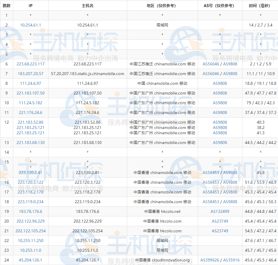Screen dimensions: 278x265
Task: Open AS9808 link in hop 10 row
Action: [220, 103]
